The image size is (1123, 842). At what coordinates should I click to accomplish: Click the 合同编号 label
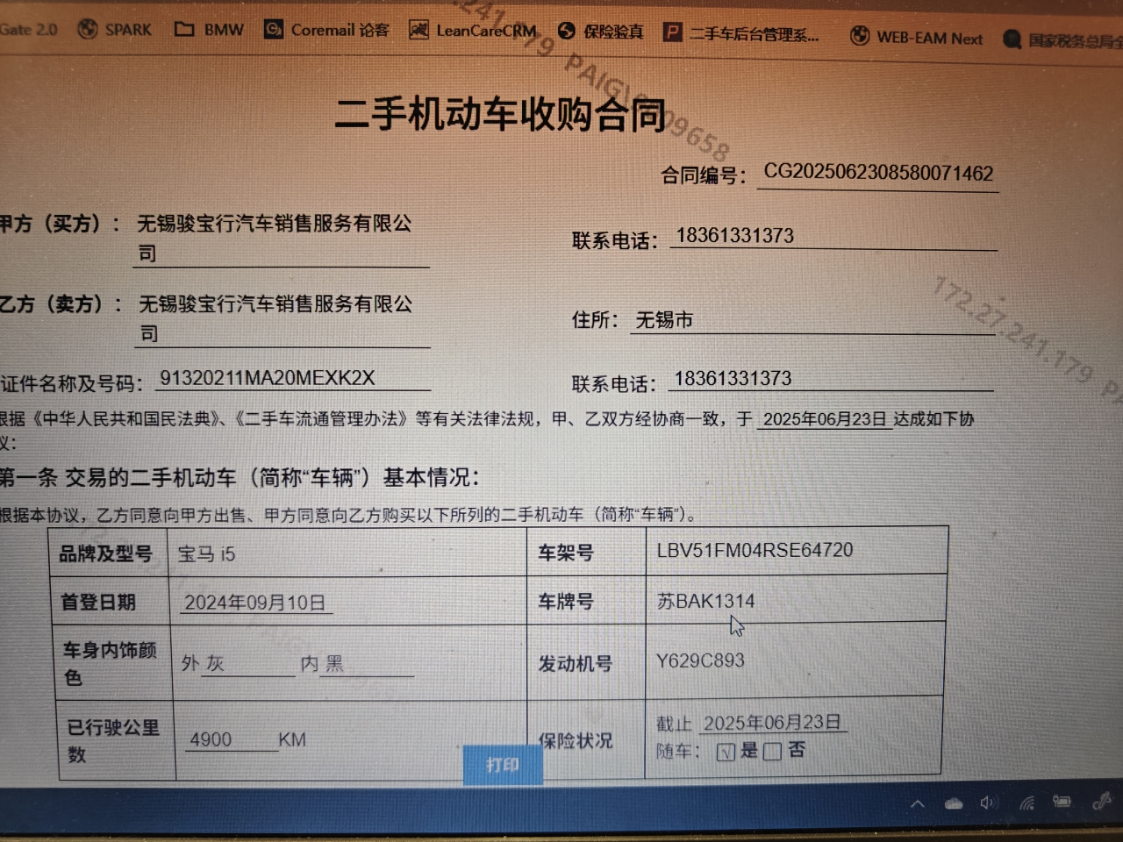[x=704, y=175]
